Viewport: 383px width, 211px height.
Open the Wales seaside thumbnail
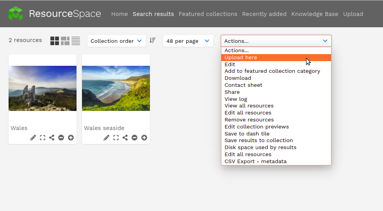coord(116,88)
